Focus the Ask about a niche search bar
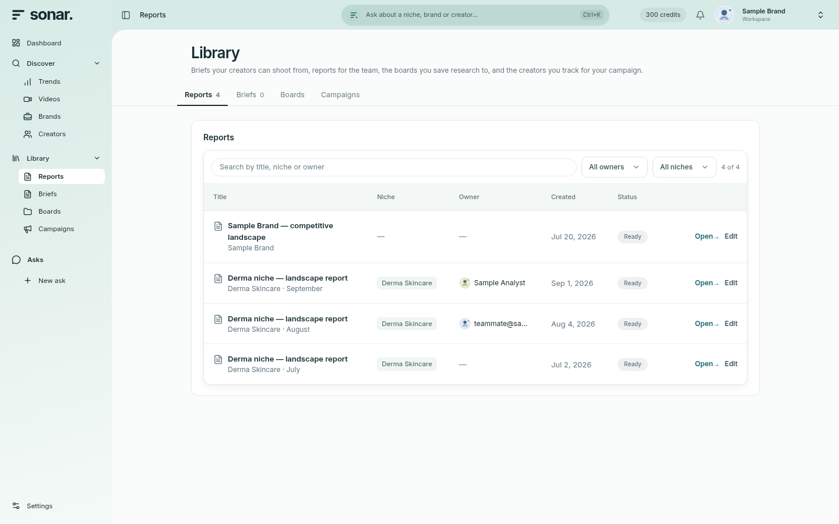 click(475, 15)
